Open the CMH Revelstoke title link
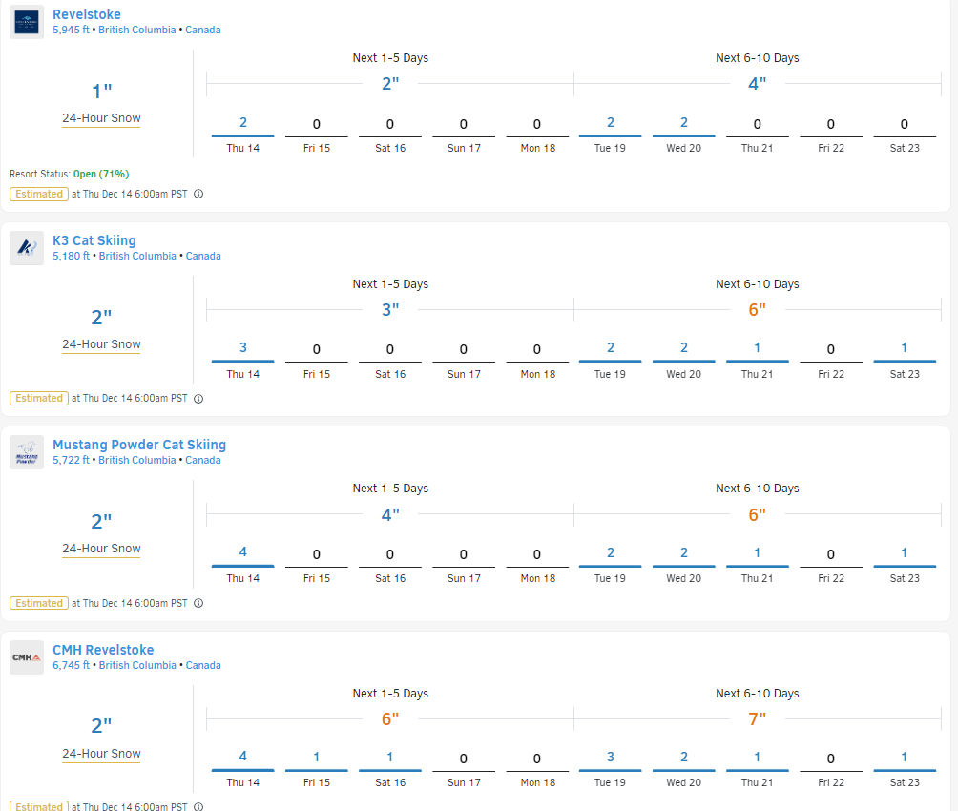This screenshot has width=958, height=811. [103, 650]
